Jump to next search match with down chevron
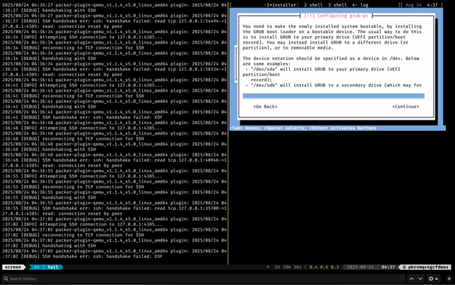The height and width of the screenshot is (285, 455). 420,279
